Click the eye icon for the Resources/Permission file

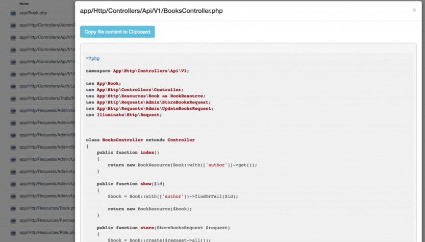pyautogui.click(x=13, y=220)
